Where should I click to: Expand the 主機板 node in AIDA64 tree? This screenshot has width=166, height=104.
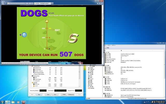point(87,68)
